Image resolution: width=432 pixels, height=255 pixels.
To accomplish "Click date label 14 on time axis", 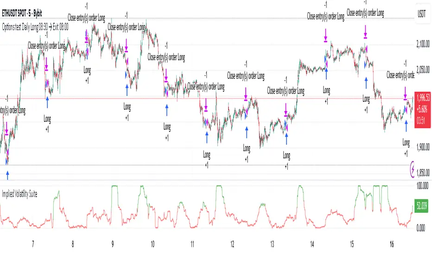I will point(312,244).
